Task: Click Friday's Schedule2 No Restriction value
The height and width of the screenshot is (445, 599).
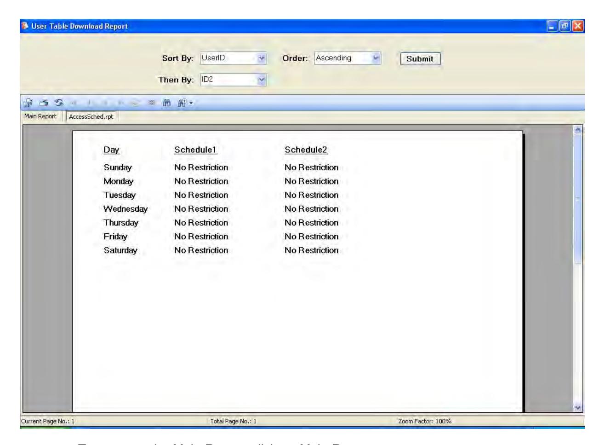Action: click(311, 237)
